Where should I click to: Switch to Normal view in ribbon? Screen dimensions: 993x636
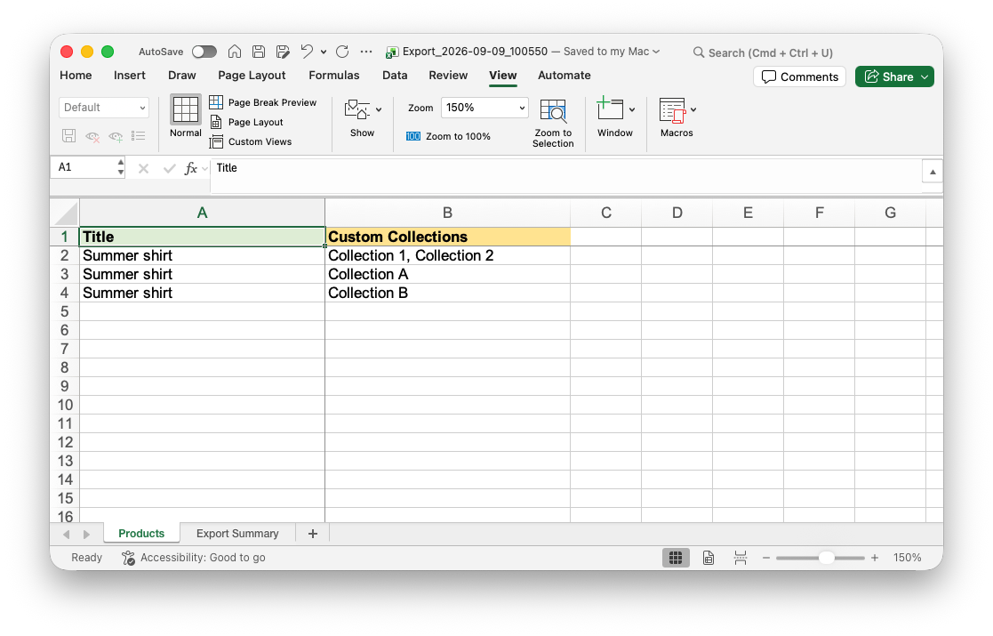[x=185, y=117]
